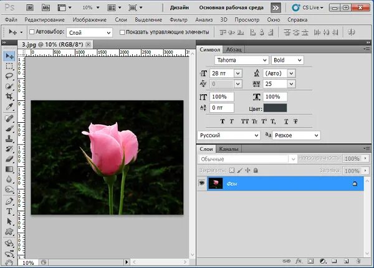This screenshot has width=374, height=268.
Task: Select the Custom Shape tool
Action: [x=9, y=231]
